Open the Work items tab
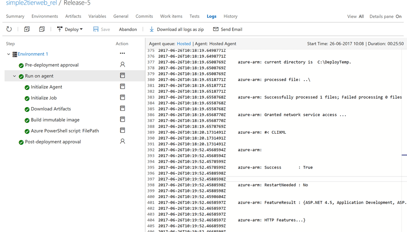 (171, 16)
